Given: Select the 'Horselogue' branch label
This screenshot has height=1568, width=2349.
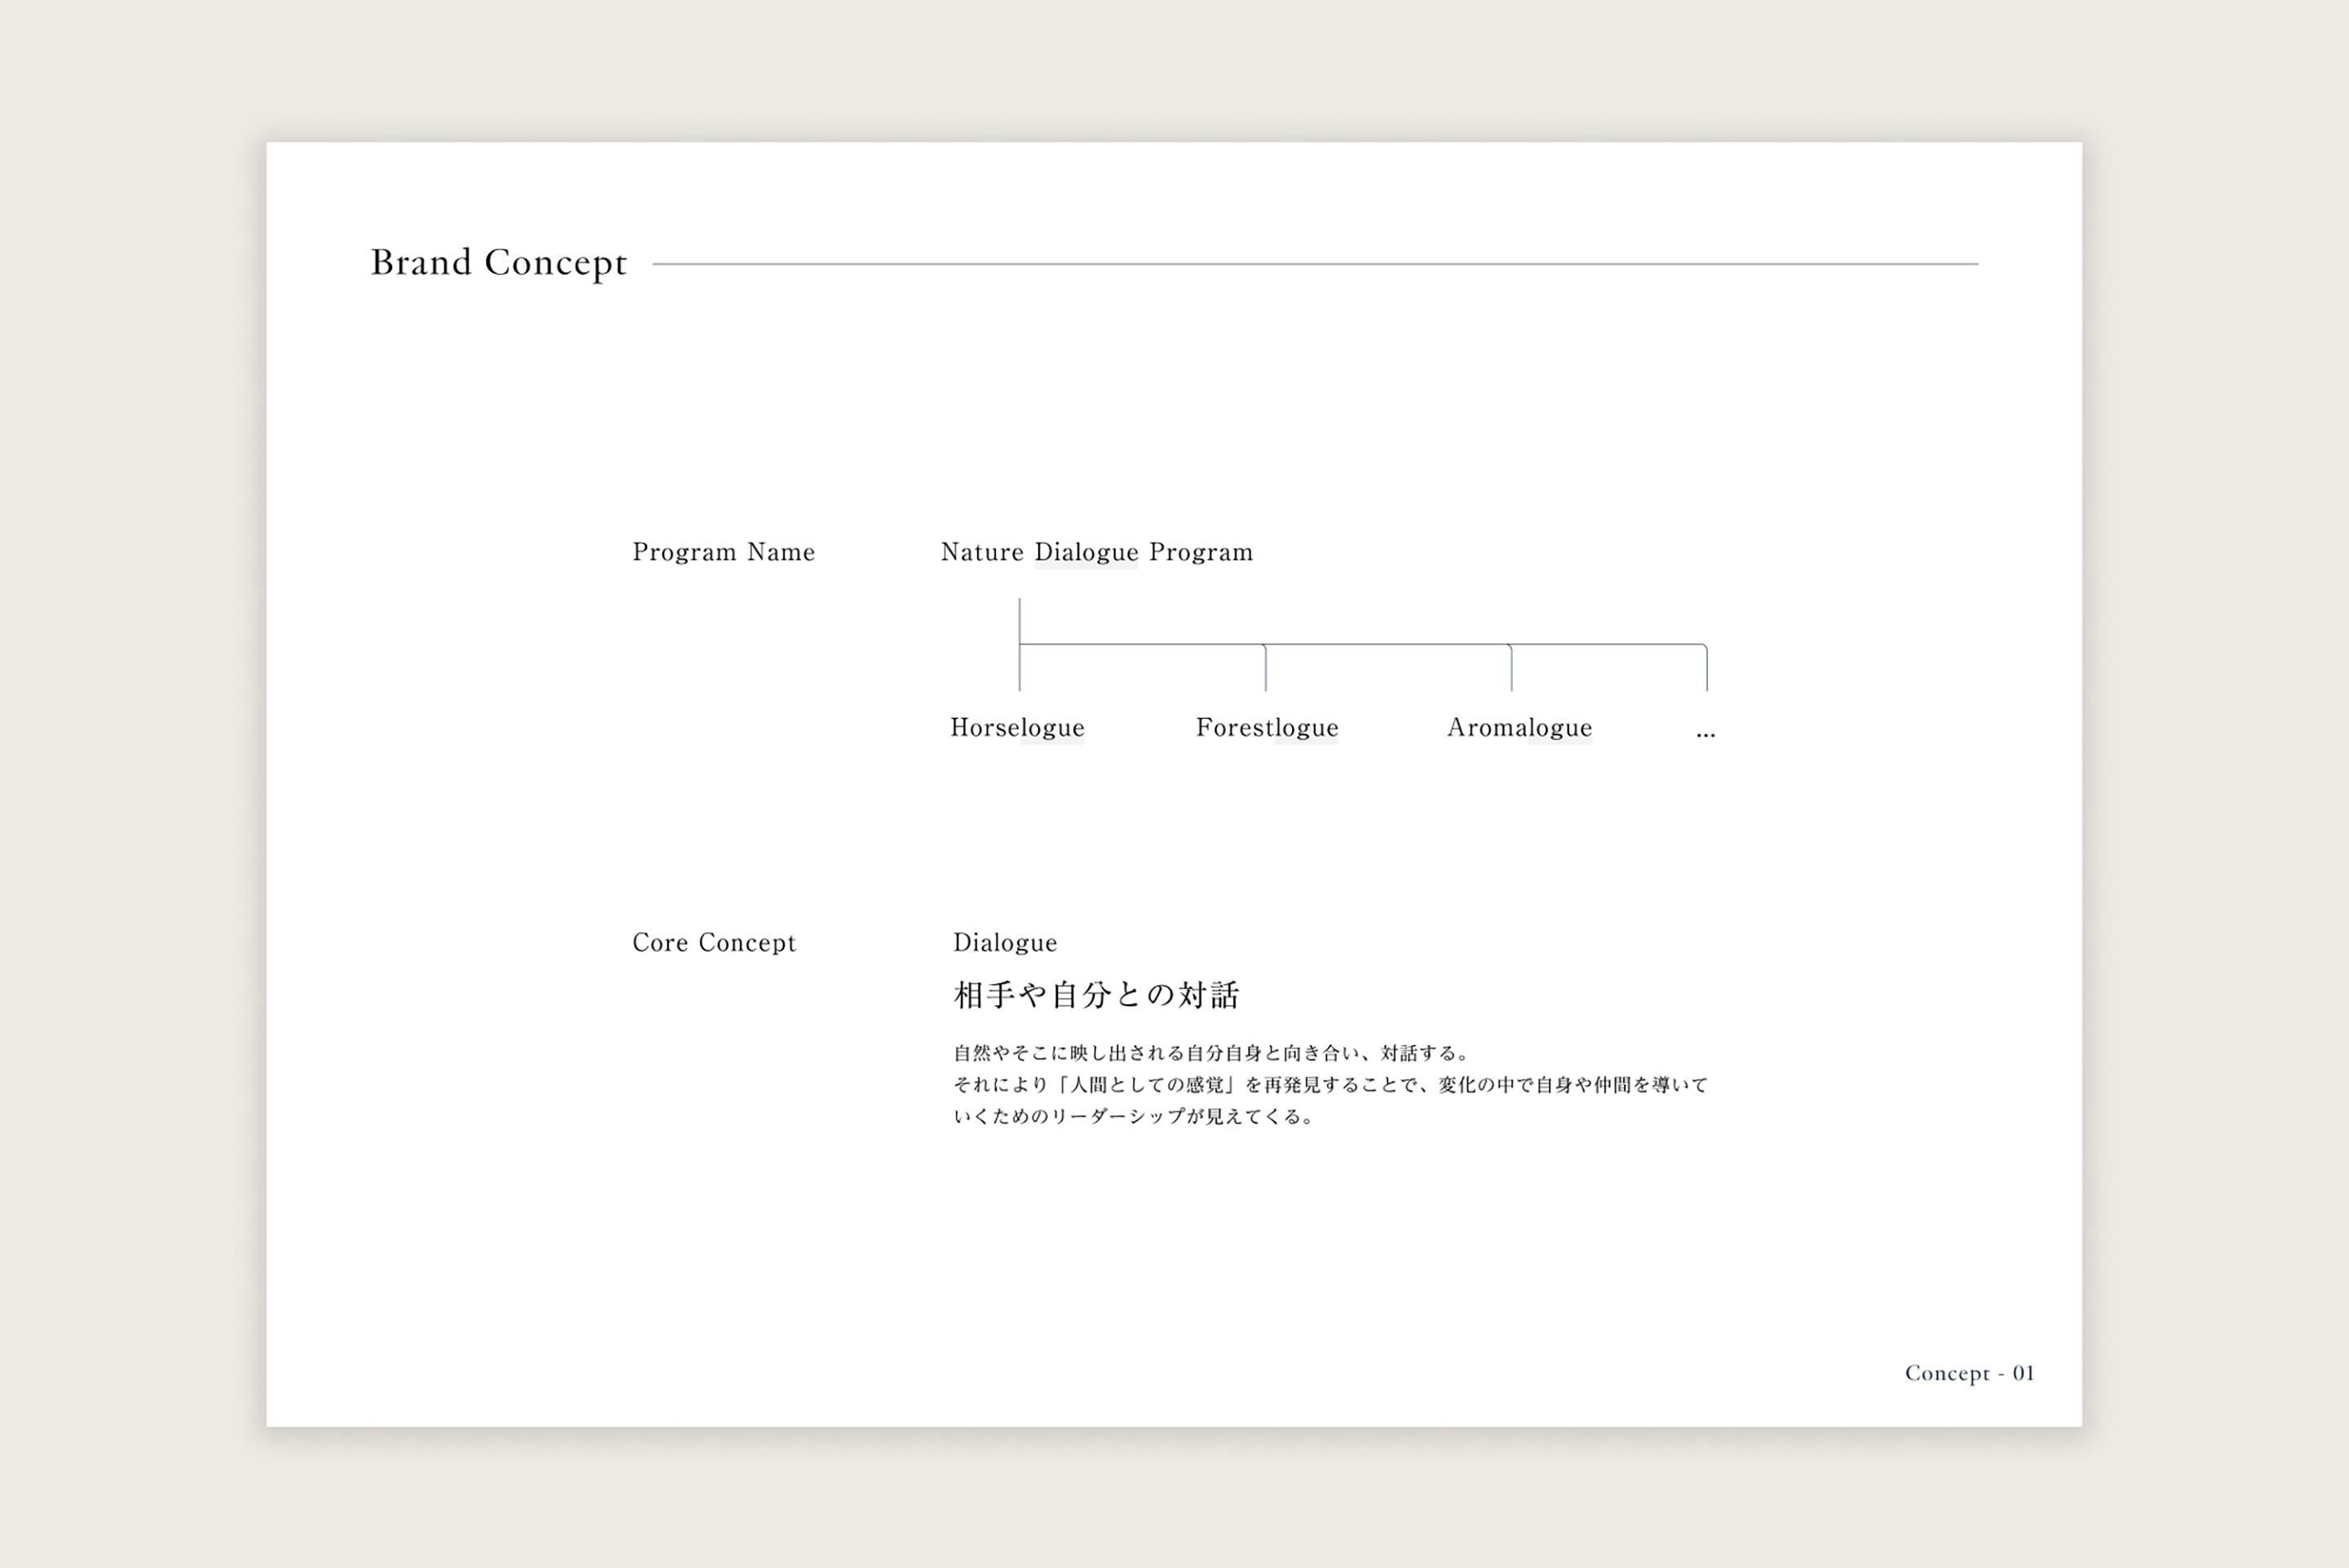Looking at the screenshot, I should pyautogui.click(x=1016, y=728).
